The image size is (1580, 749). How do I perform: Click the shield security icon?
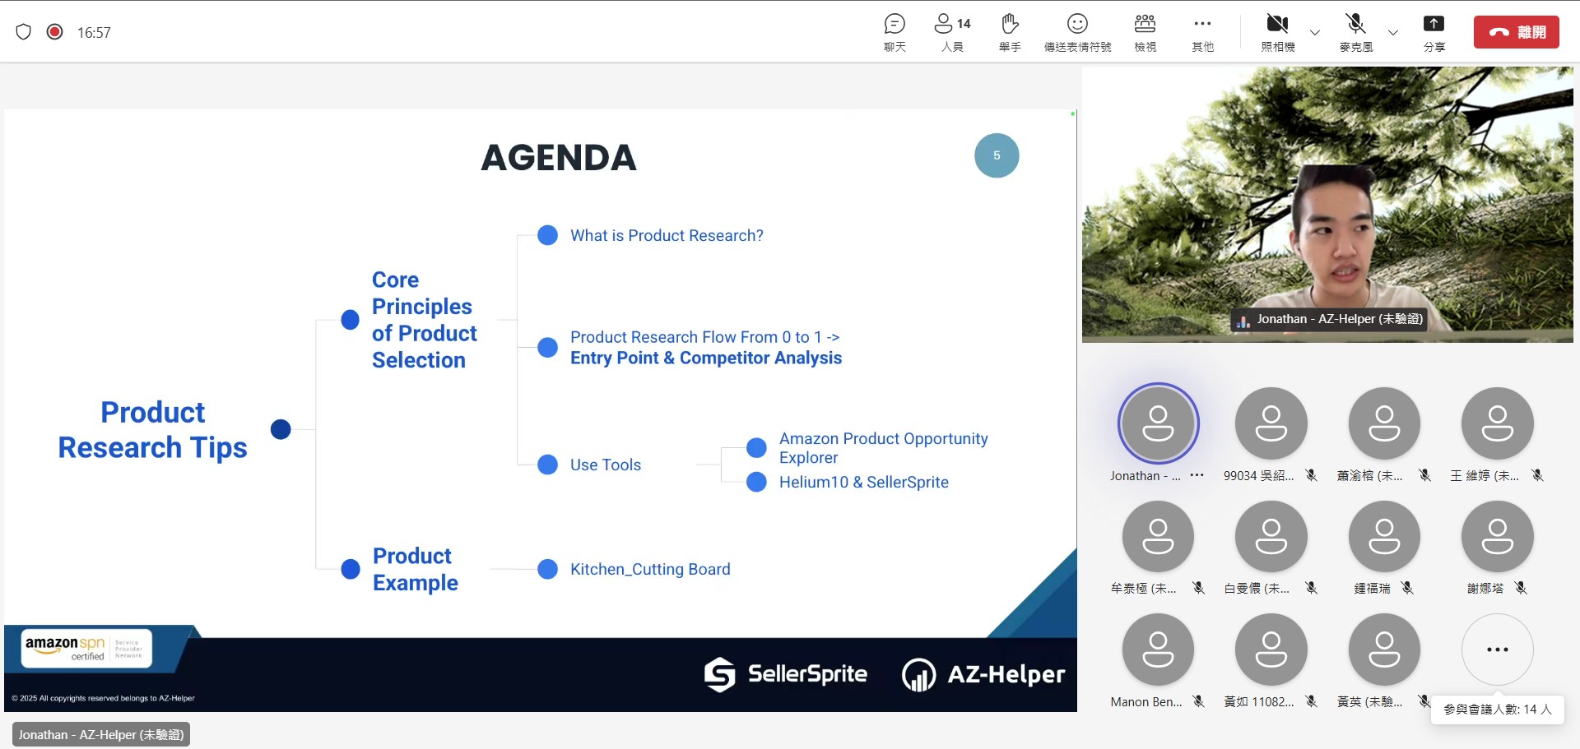pyautogui.click(x=24, y=32)
